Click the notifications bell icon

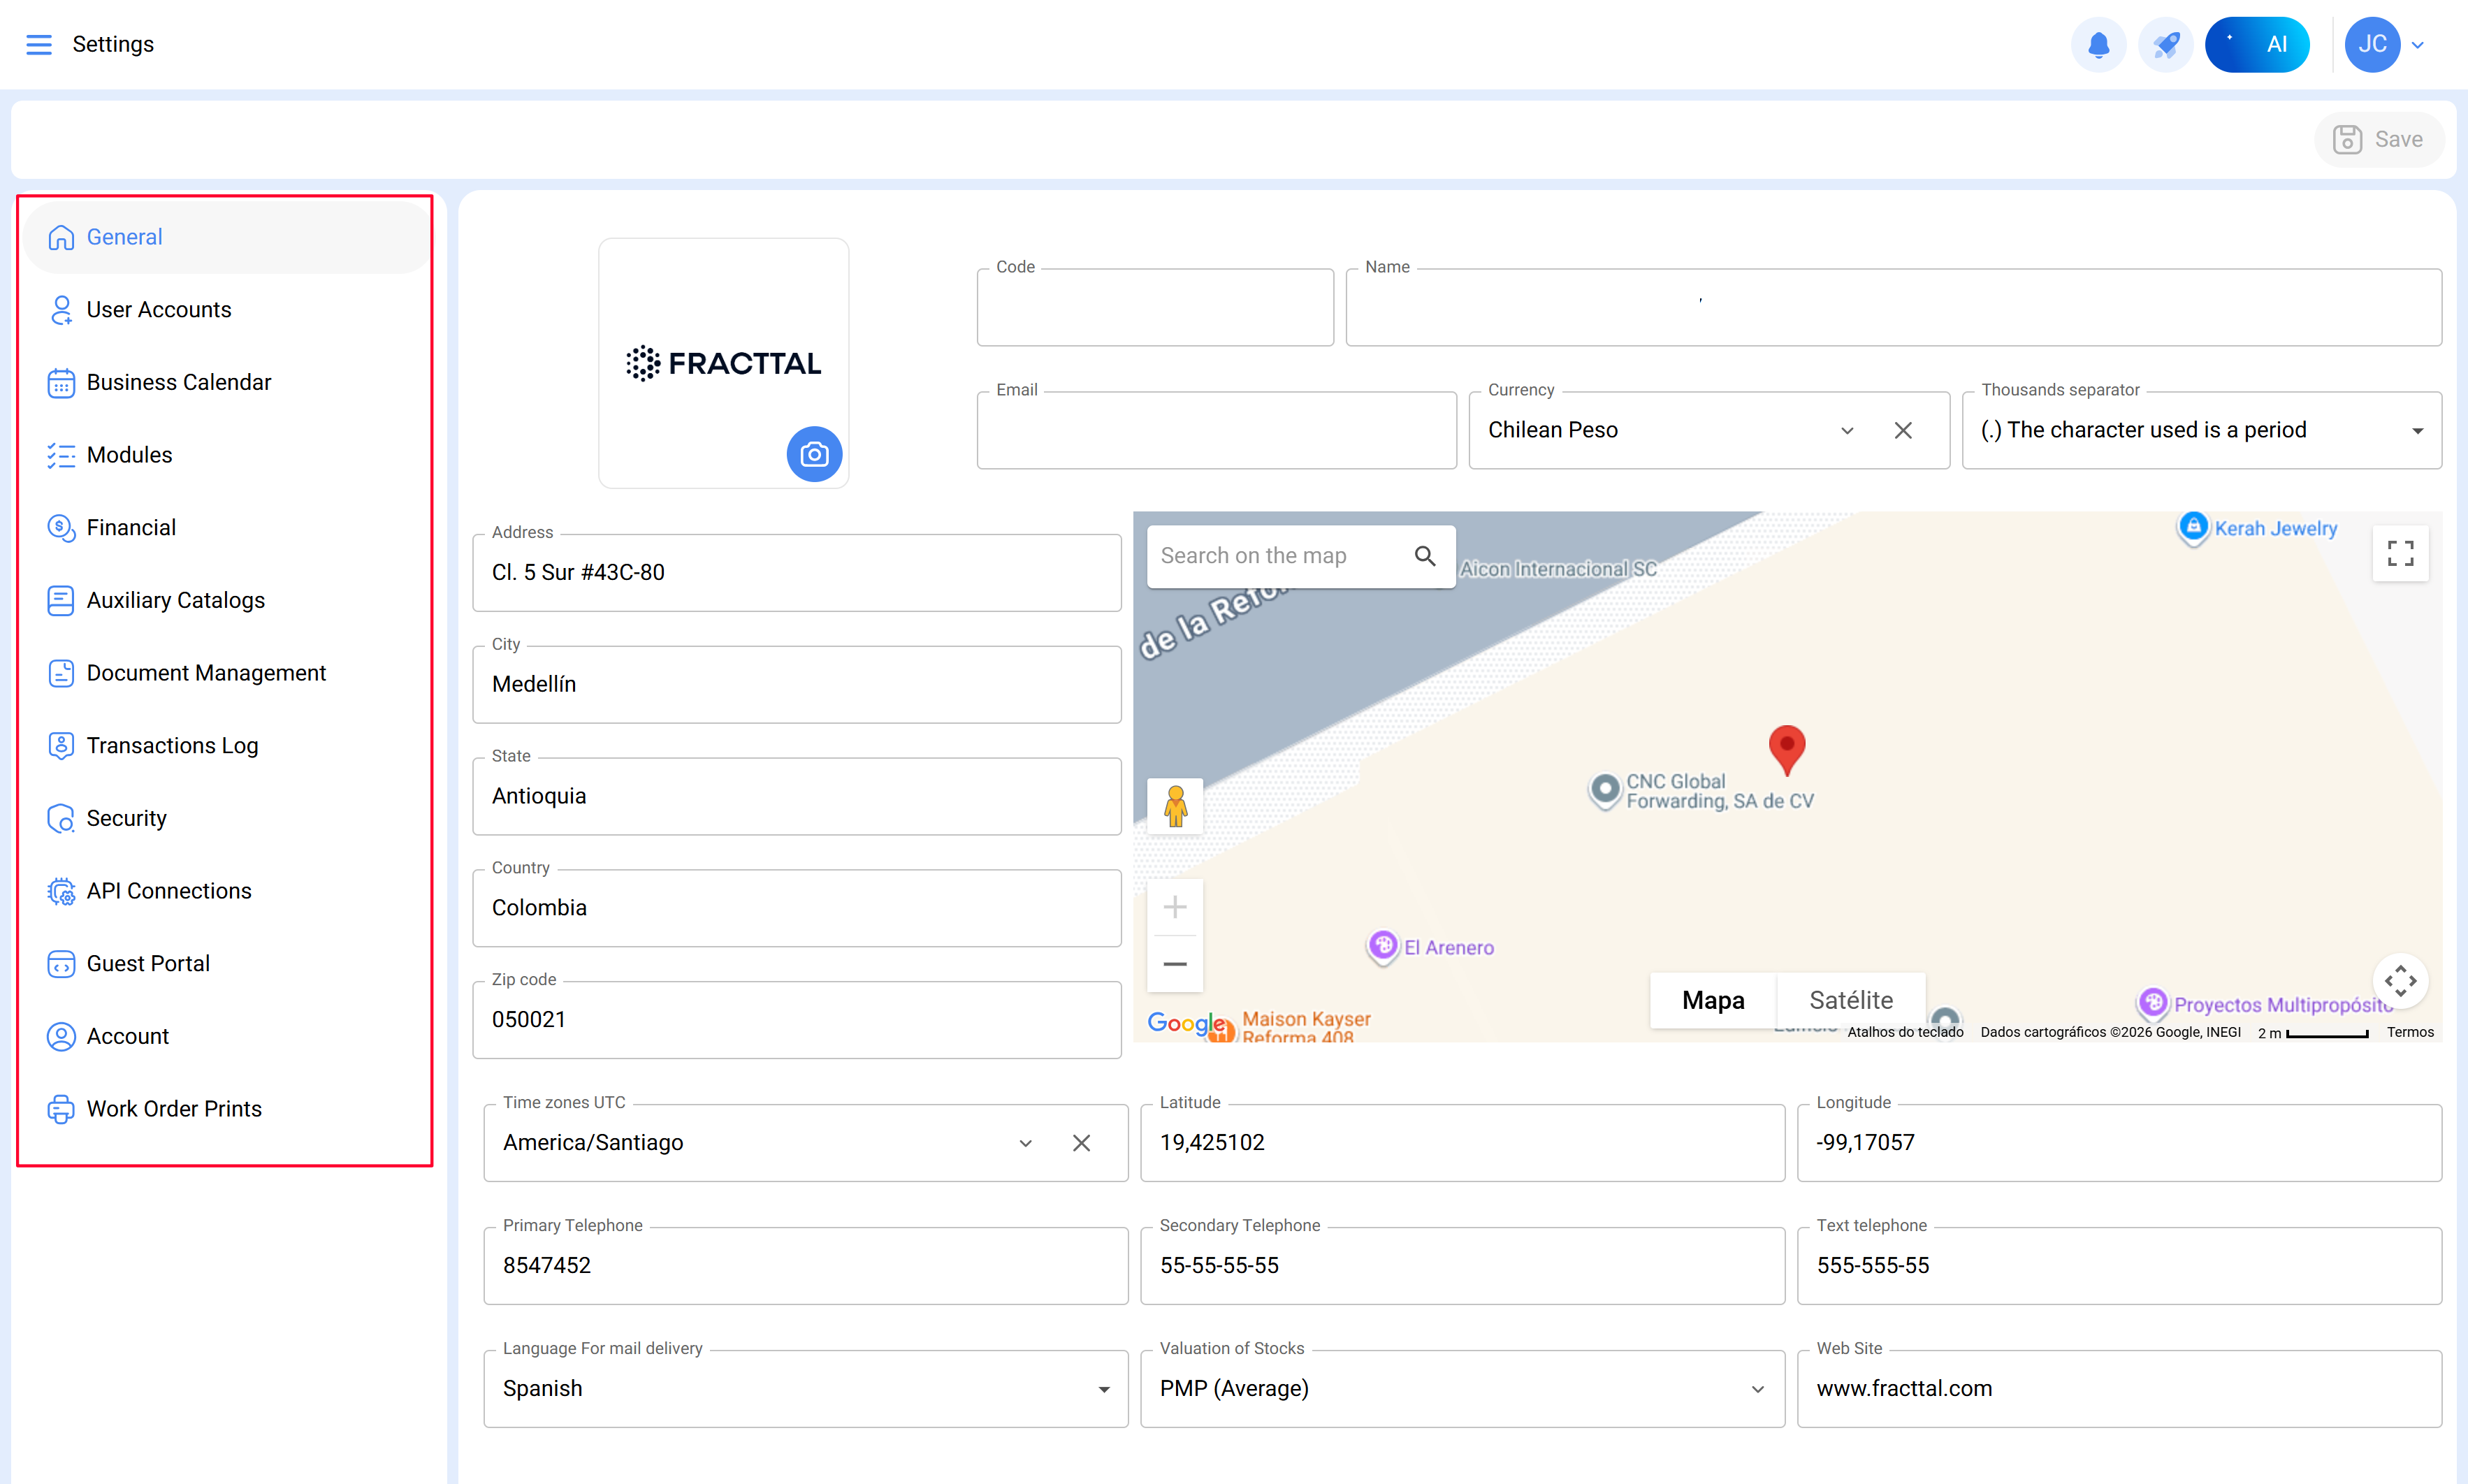(2098, 44)
